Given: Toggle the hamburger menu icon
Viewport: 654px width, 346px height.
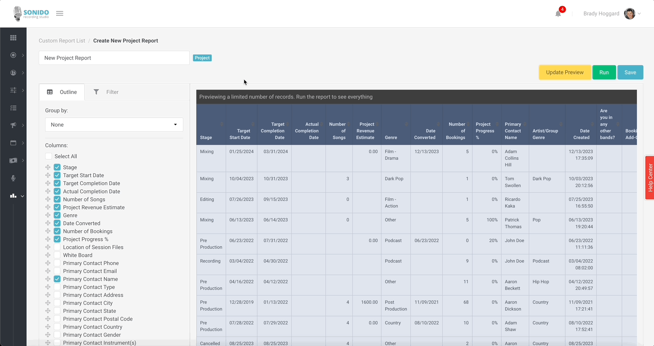Looking at the screenshot, I should click(60, 13).
